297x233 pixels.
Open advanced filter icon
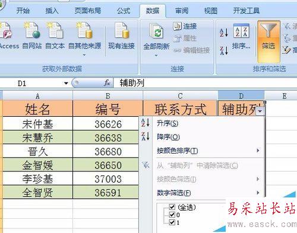tap(286, 50)
